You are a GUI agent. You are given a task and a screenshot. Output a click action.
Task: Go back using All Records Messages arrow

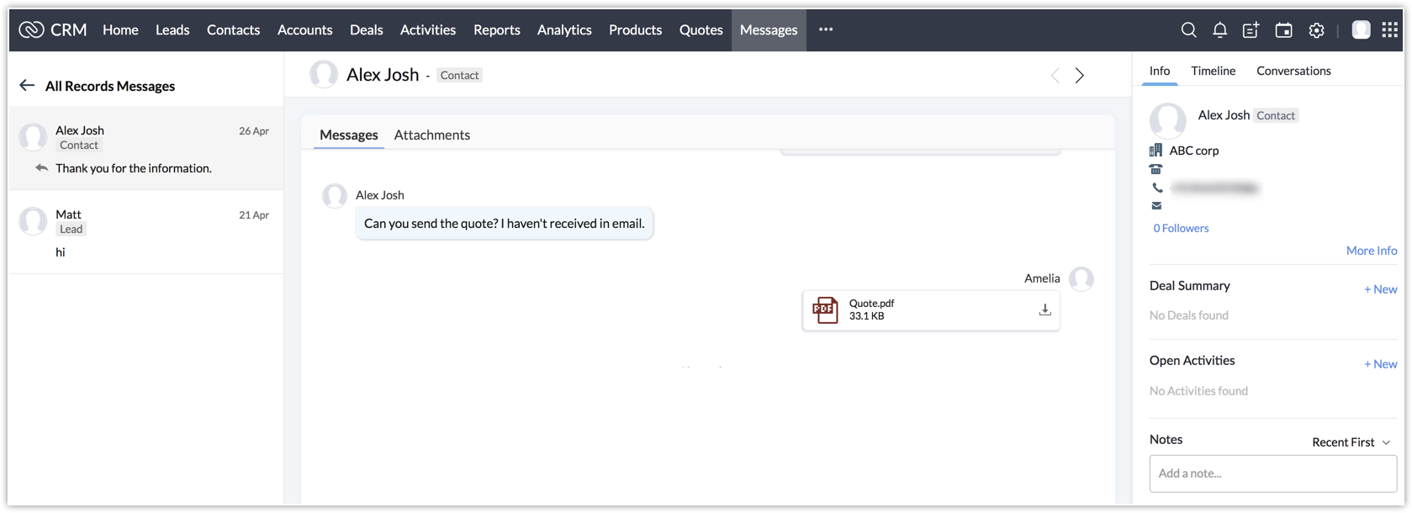coord(27,86)
